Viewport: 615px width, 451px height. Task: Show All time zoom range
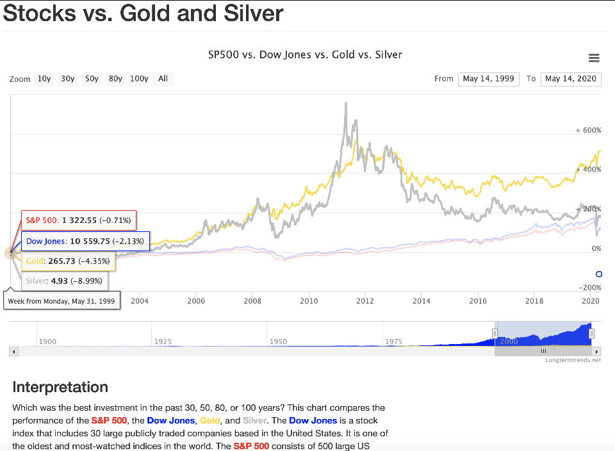(163, 79)
